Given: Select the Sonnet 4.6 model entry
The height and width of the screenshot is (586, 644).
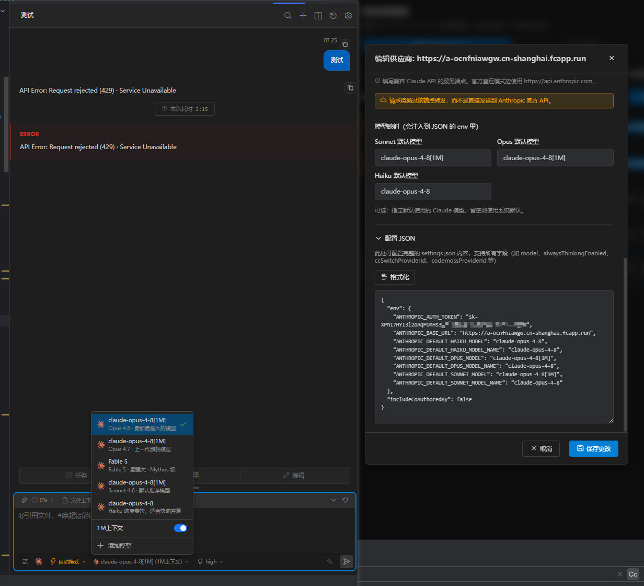Looking at the screenshot, I should point(142,486).
